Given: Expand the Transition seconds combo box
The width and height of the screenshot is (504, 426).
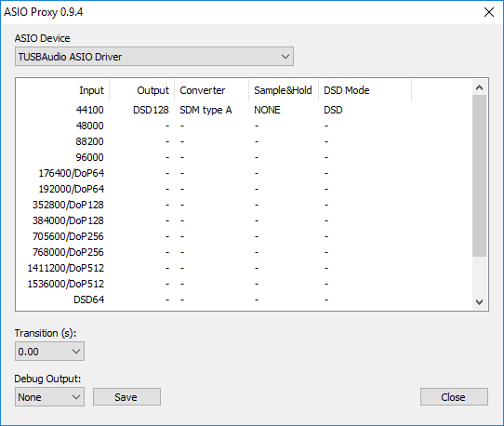Looking at the screenshot, I should click(x=49, y=351).
